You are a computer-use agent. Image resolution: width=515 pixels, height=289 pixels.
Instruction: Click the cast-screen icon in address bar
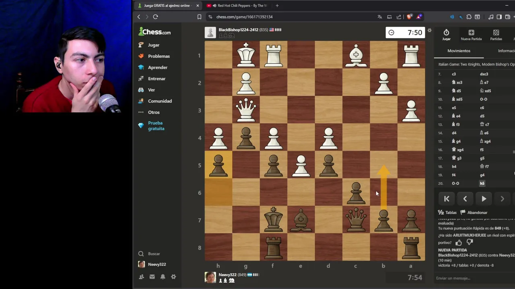pos(389,17)
